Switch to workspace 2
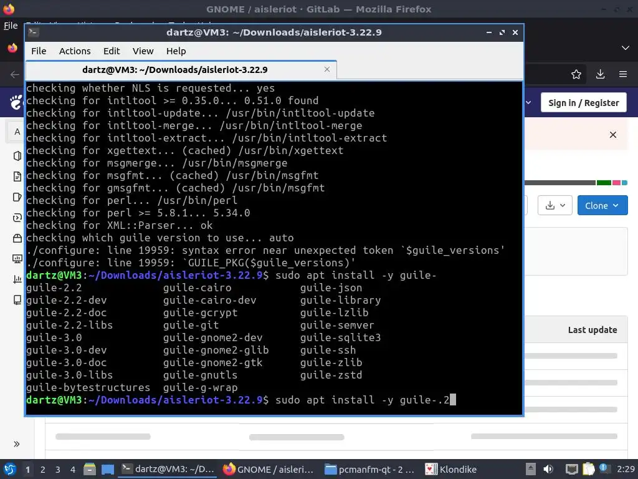 pos(43,470)
